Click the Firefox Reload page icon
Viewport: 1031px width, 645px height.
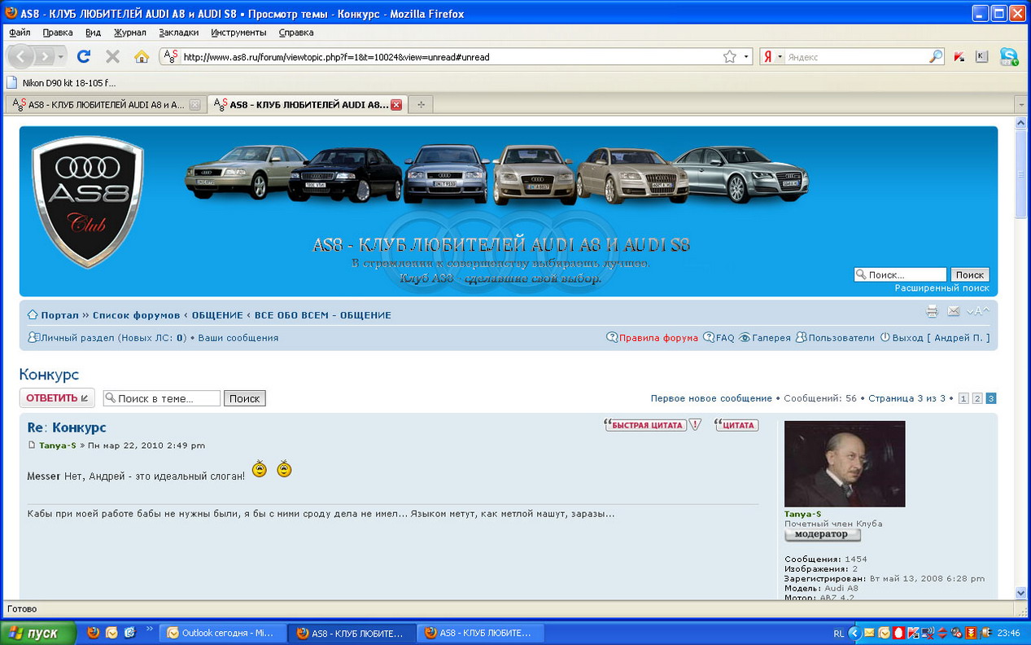coord(83,56)
